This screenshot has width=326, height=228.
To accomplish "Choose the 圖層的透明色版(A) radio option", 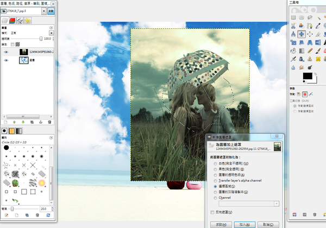I will 215,175.
